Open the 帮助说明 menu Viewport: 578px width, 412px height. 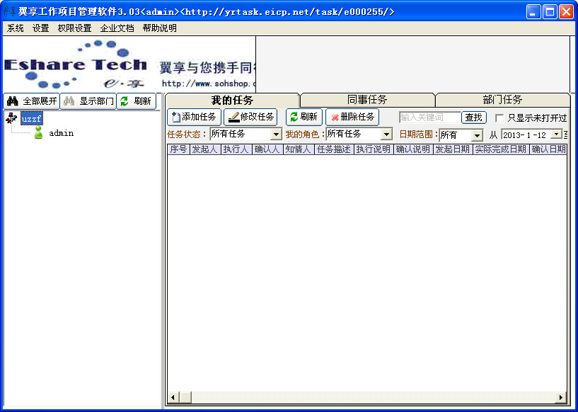160,28
